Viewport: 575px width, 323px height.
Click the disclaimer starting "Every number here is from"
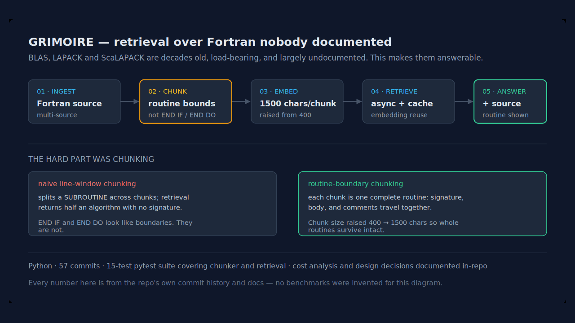pyautogui.click(x=235, y=283)
